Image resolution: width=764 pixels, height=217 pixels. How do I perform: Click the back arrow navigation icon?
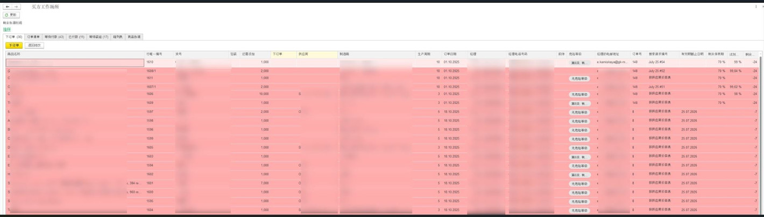coord(8,6)
